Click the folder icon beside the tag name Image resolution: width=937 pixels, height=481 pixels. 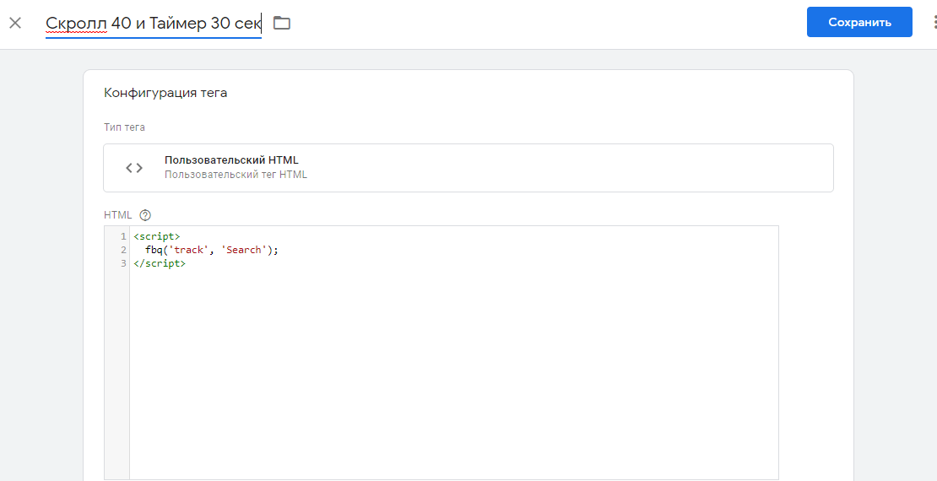[x=281, y=23]
